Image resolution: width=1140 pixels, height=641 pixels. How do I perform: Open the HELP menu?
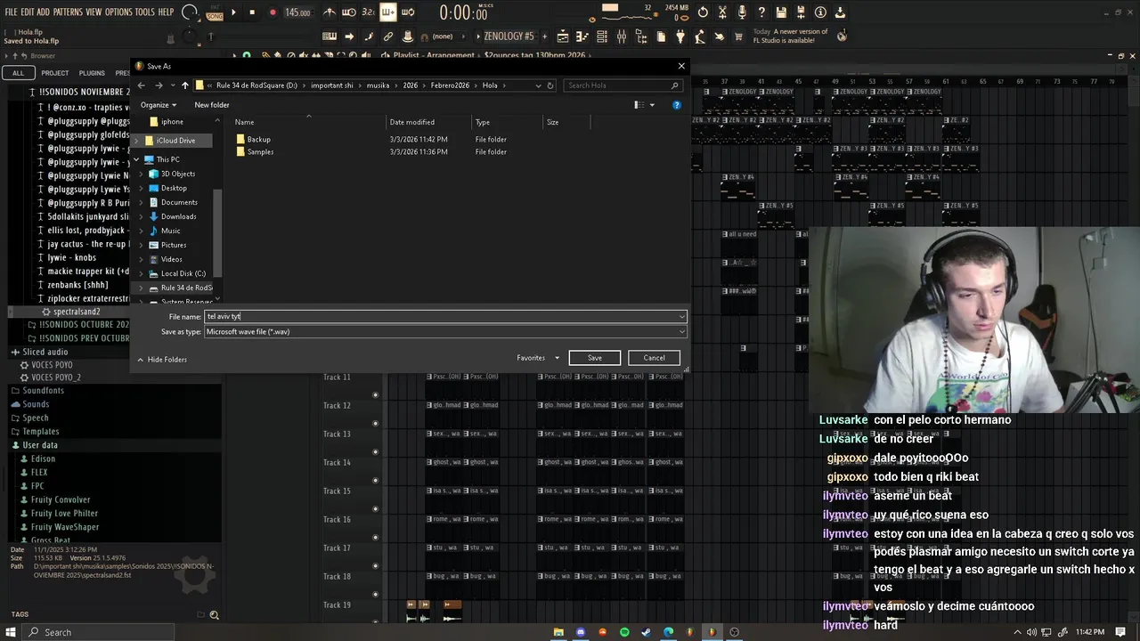click(x=166, y=12)
